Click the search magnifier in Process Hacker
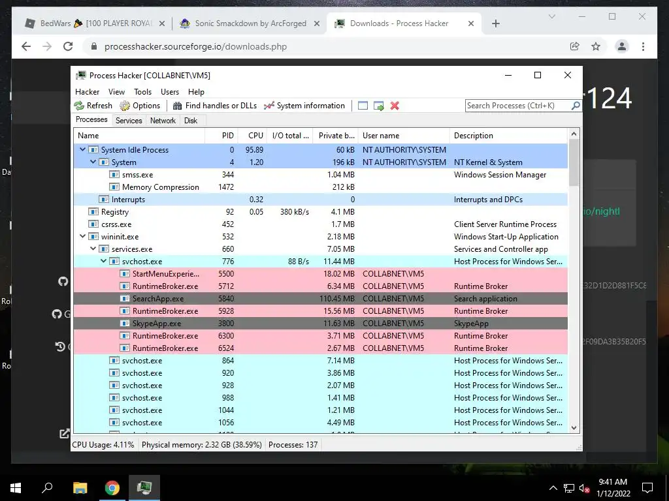Viewport: 669px width, 501px height. click(x=576, y=105)
